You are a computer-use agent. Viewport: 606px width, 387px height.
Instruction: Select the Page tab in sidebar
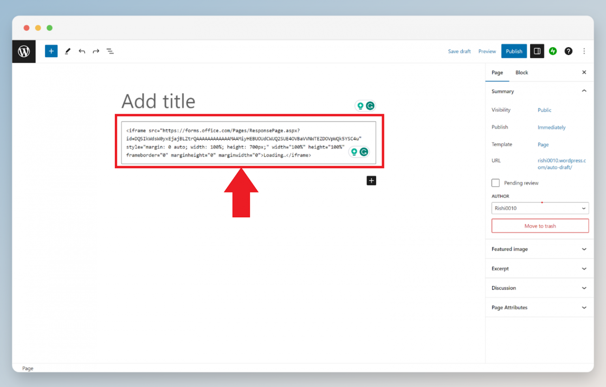[x=497, y=73]
